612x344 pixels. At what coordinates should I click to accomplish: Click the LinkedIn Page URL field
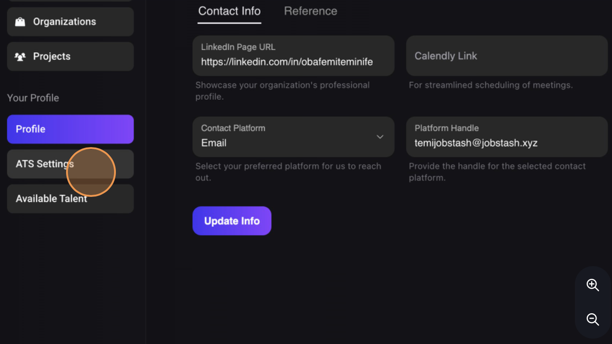point(293,56)
